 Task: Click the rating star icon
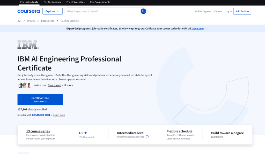point(86,133)
